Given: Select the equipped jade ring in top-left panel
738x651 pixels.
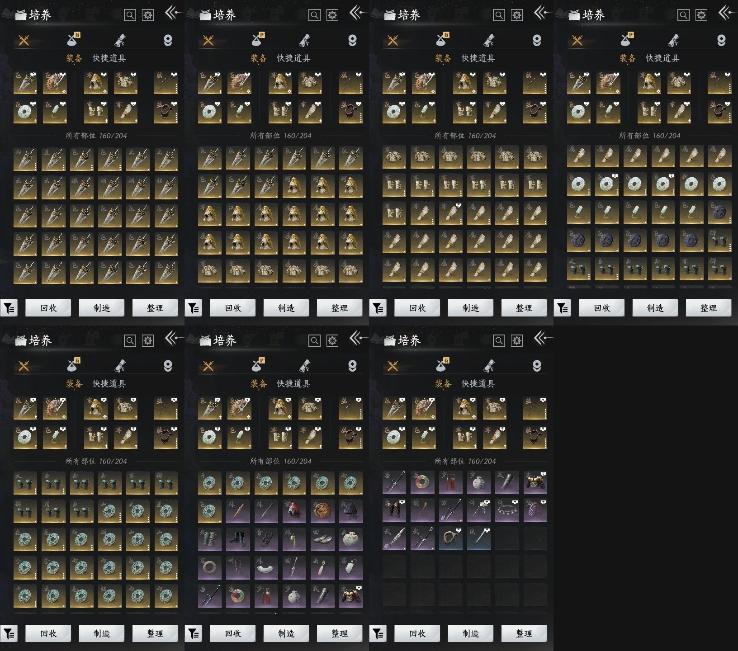Looking at the screenshot, I should coord(25,112).
